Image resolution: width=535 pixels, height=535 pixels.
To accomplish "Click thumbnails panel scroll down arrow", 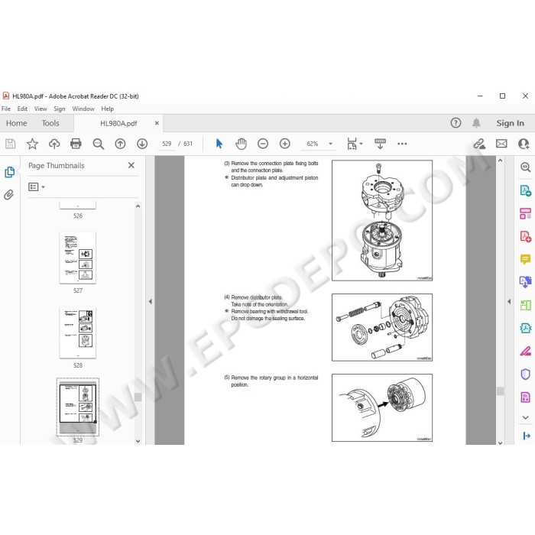I will pos(138,441).
